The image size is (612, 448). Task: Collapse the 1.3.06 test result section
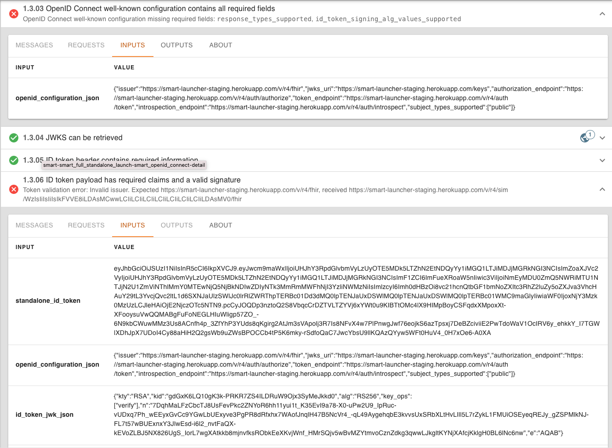(x=602, y=189)
